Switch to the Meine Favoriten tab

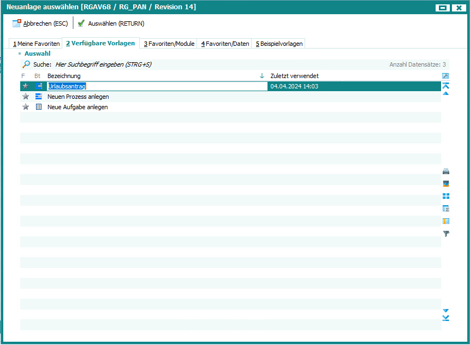pyautogui.click(x=36, y=44)
